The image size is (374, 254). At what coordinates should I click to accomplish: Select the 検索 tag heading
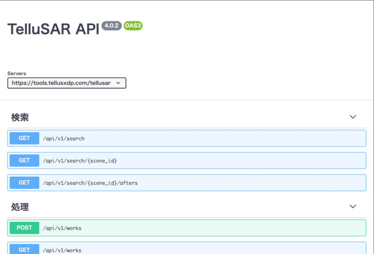pos(20,117)
